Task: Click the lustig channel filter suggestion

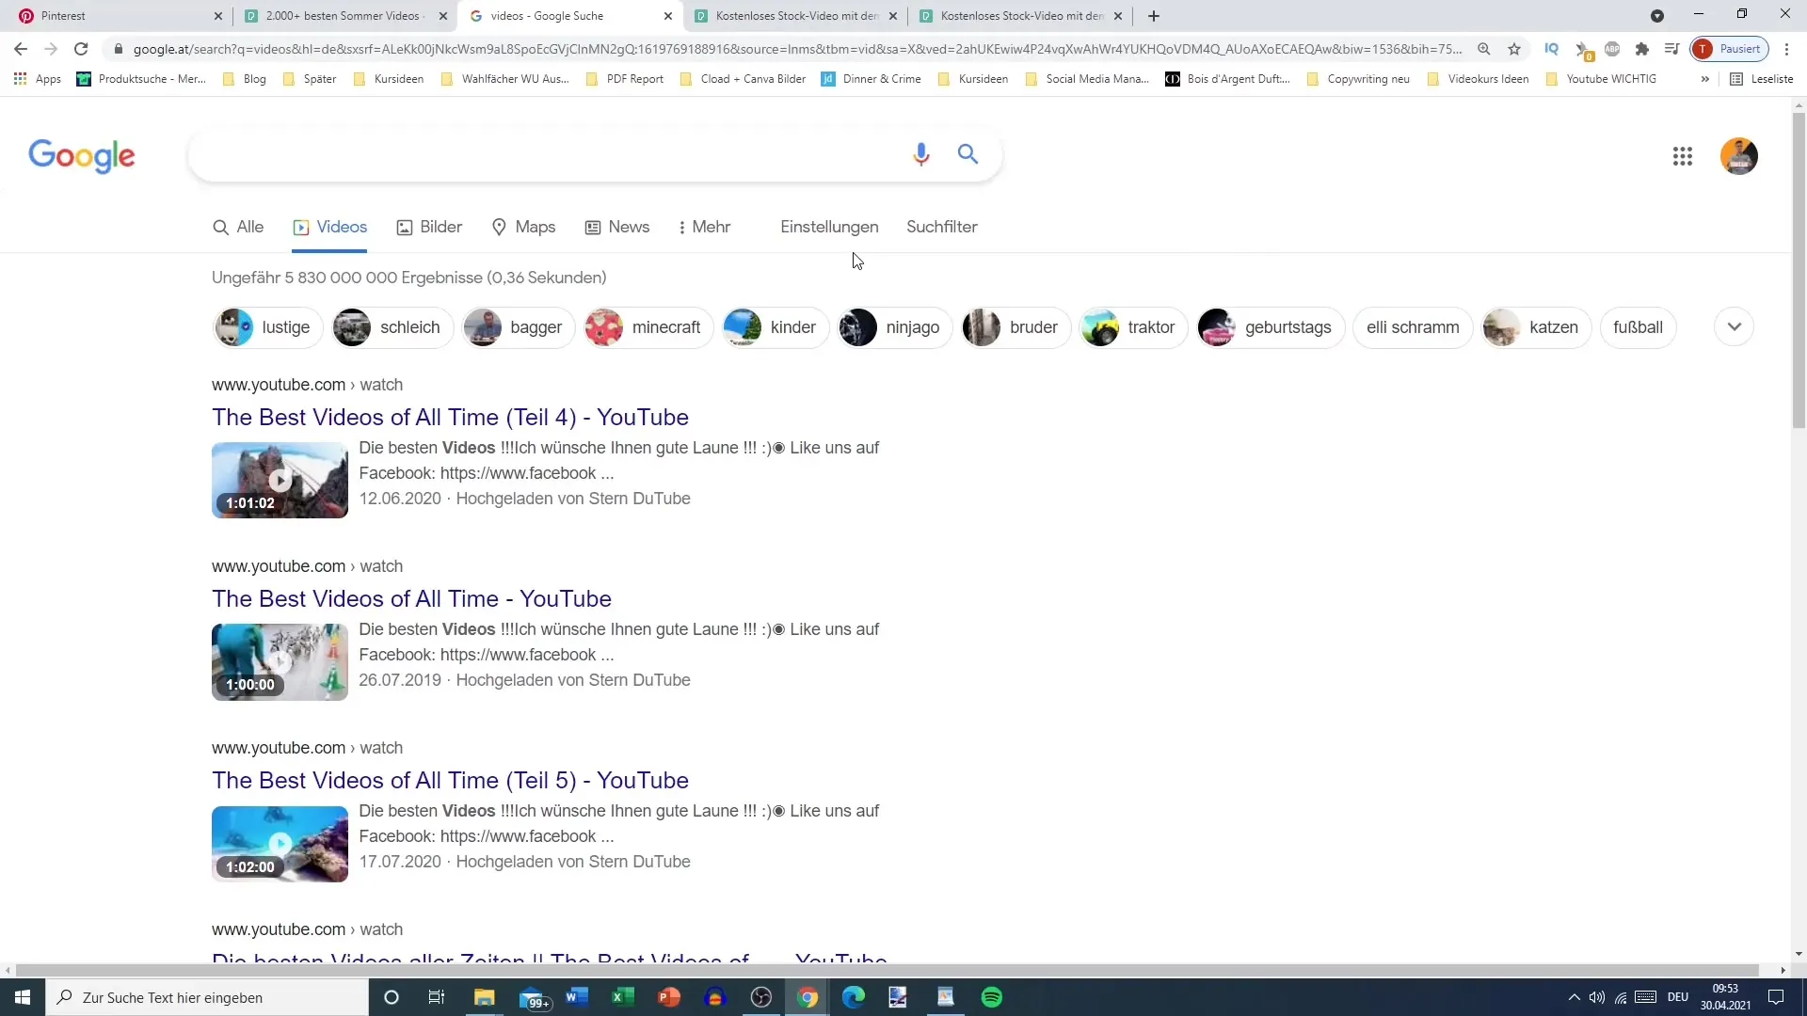Action: (265, 327)
